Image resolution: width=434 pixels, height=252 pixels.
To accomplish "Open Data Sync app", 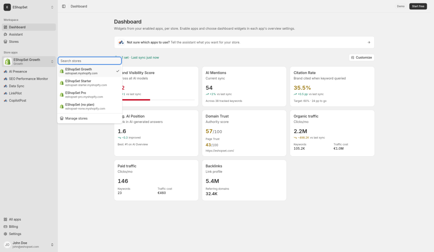I will 29,86.
